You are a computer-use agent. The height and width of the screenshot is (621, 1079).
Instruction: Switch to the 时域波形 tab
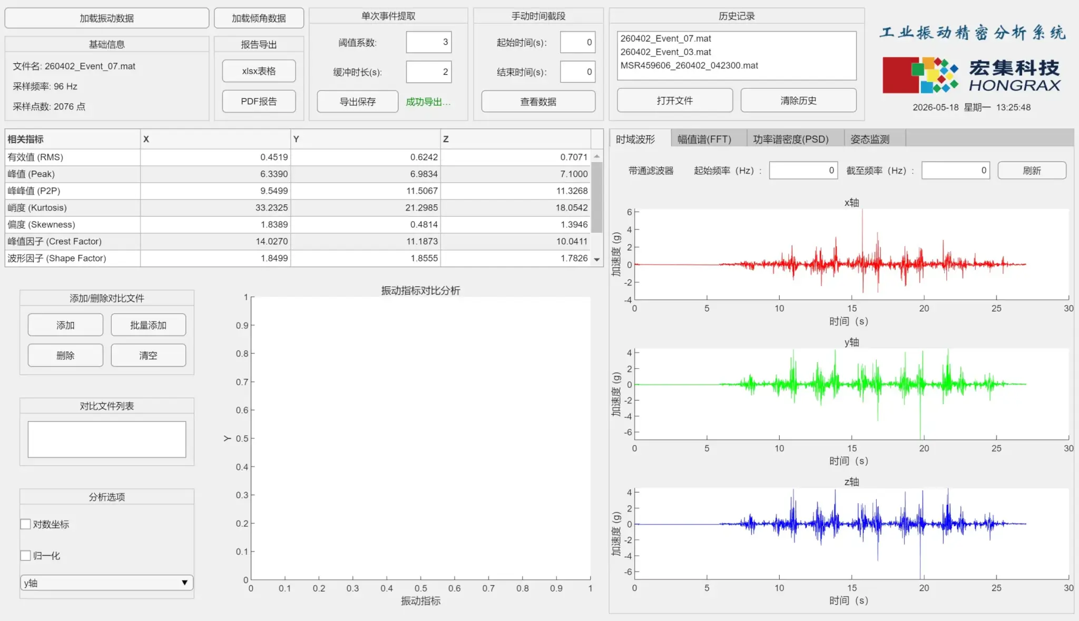(x=640, y=138)
